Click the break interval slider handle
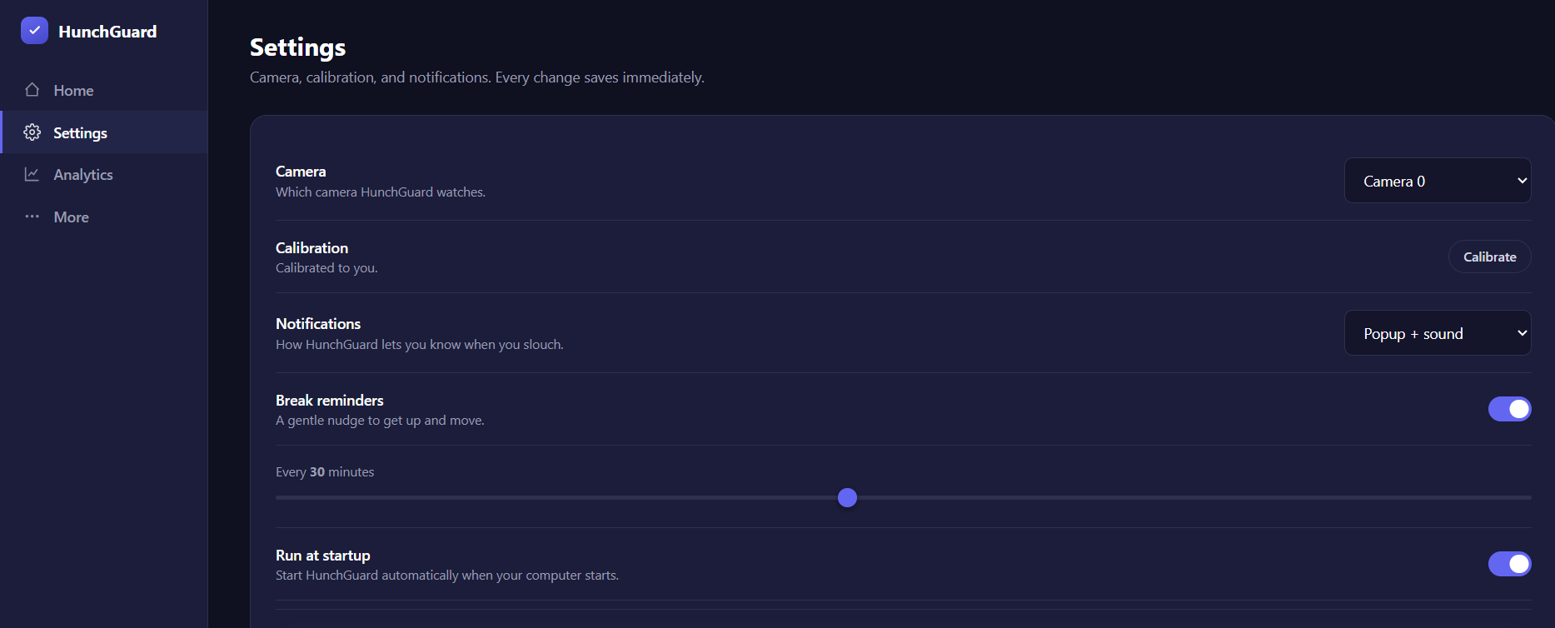The height and width of the screenshot is (628, 1555). [x=847, y=498]
